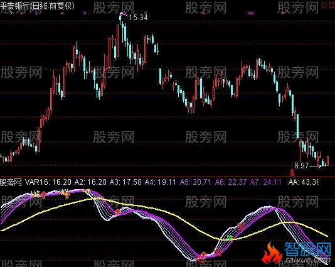Click the AA: 43.39 indicator value
This screenshot has height=267, width=335.
click(x=303, y=182)
